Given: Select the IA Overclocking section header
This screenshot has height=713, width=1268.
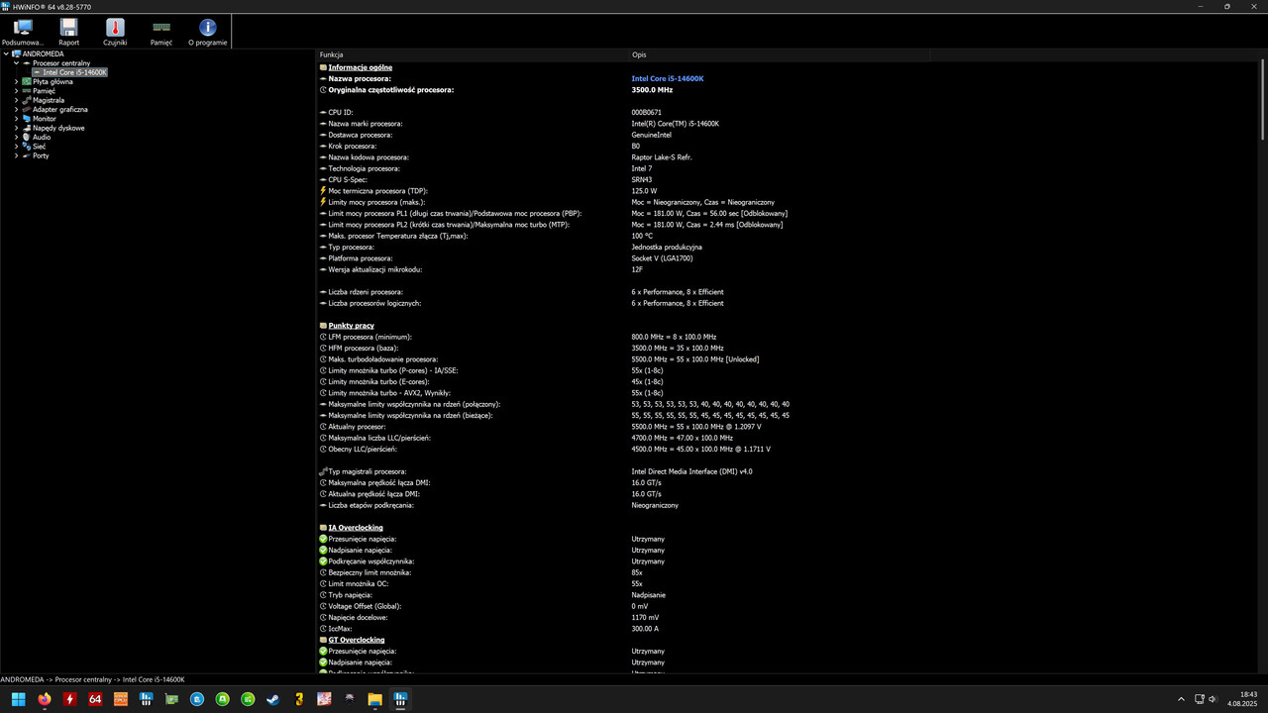Looking at the screenshot, I should pos(356,528).
